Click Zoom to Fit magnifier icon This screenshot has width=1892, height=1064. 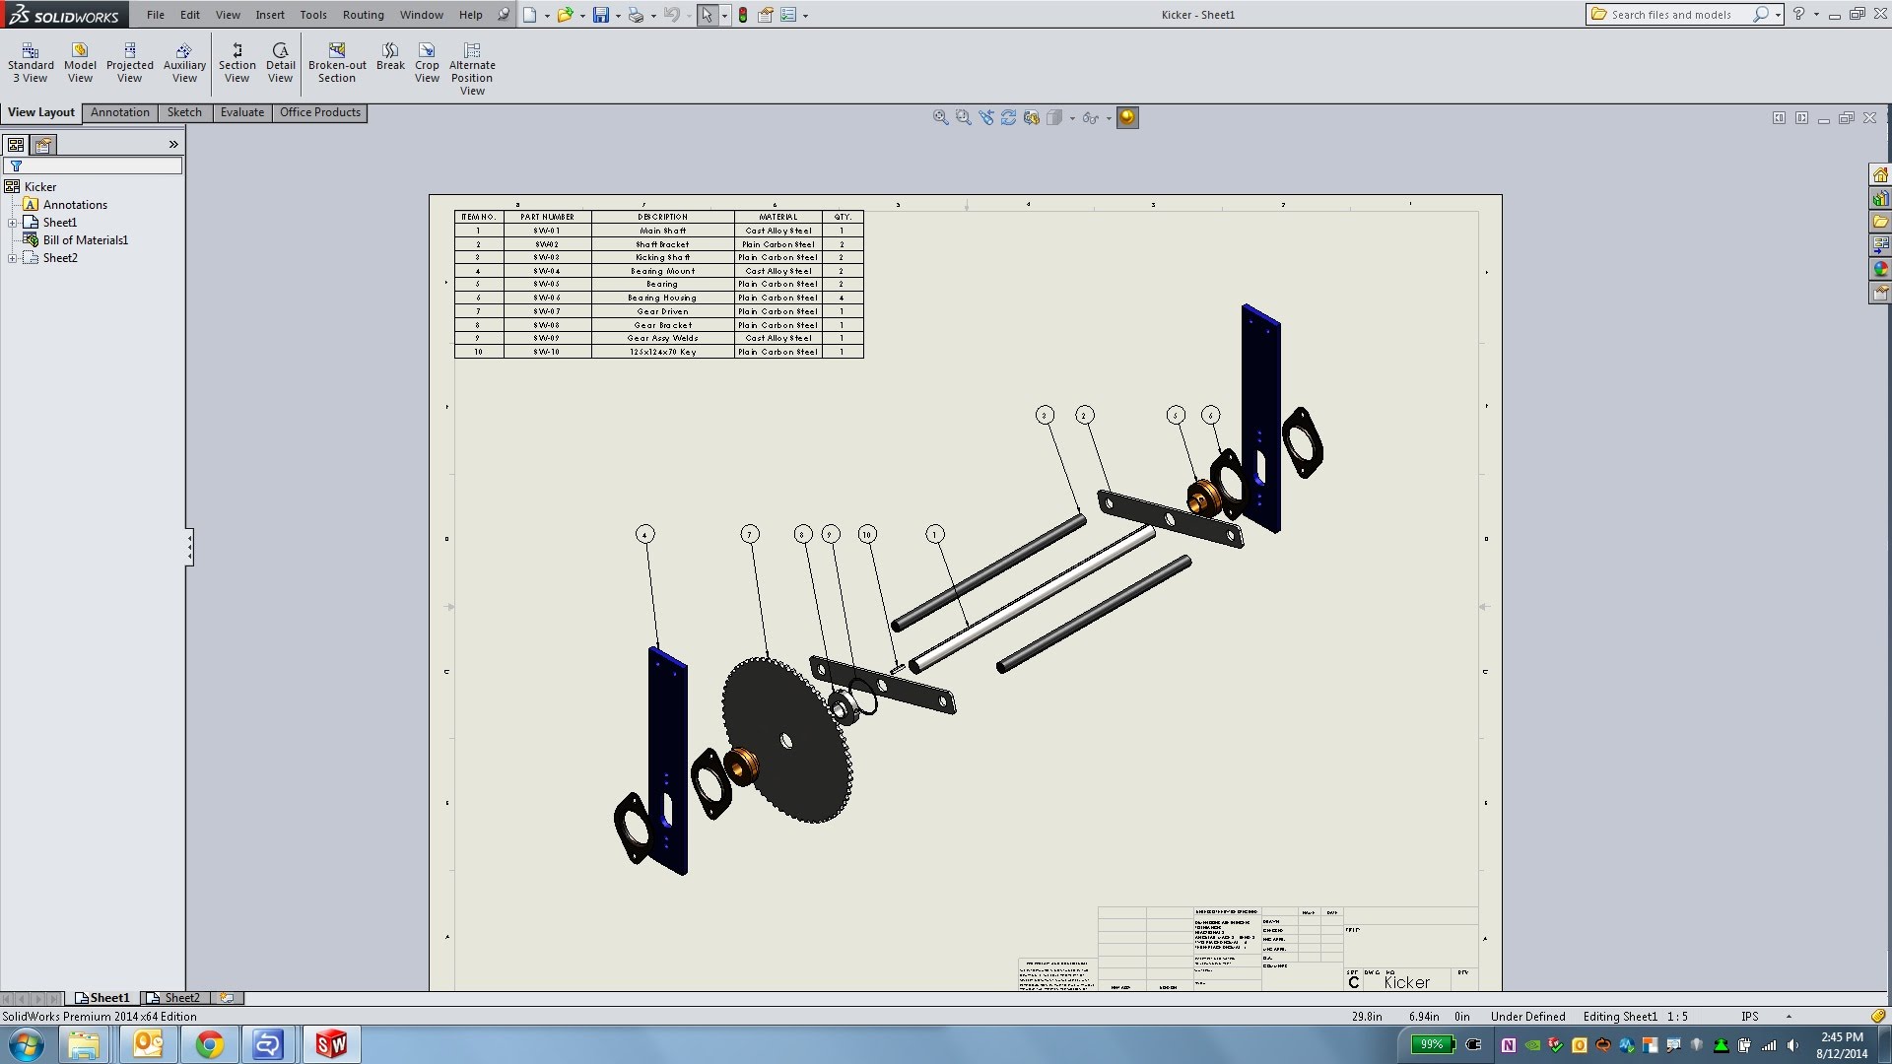(940, 117)
